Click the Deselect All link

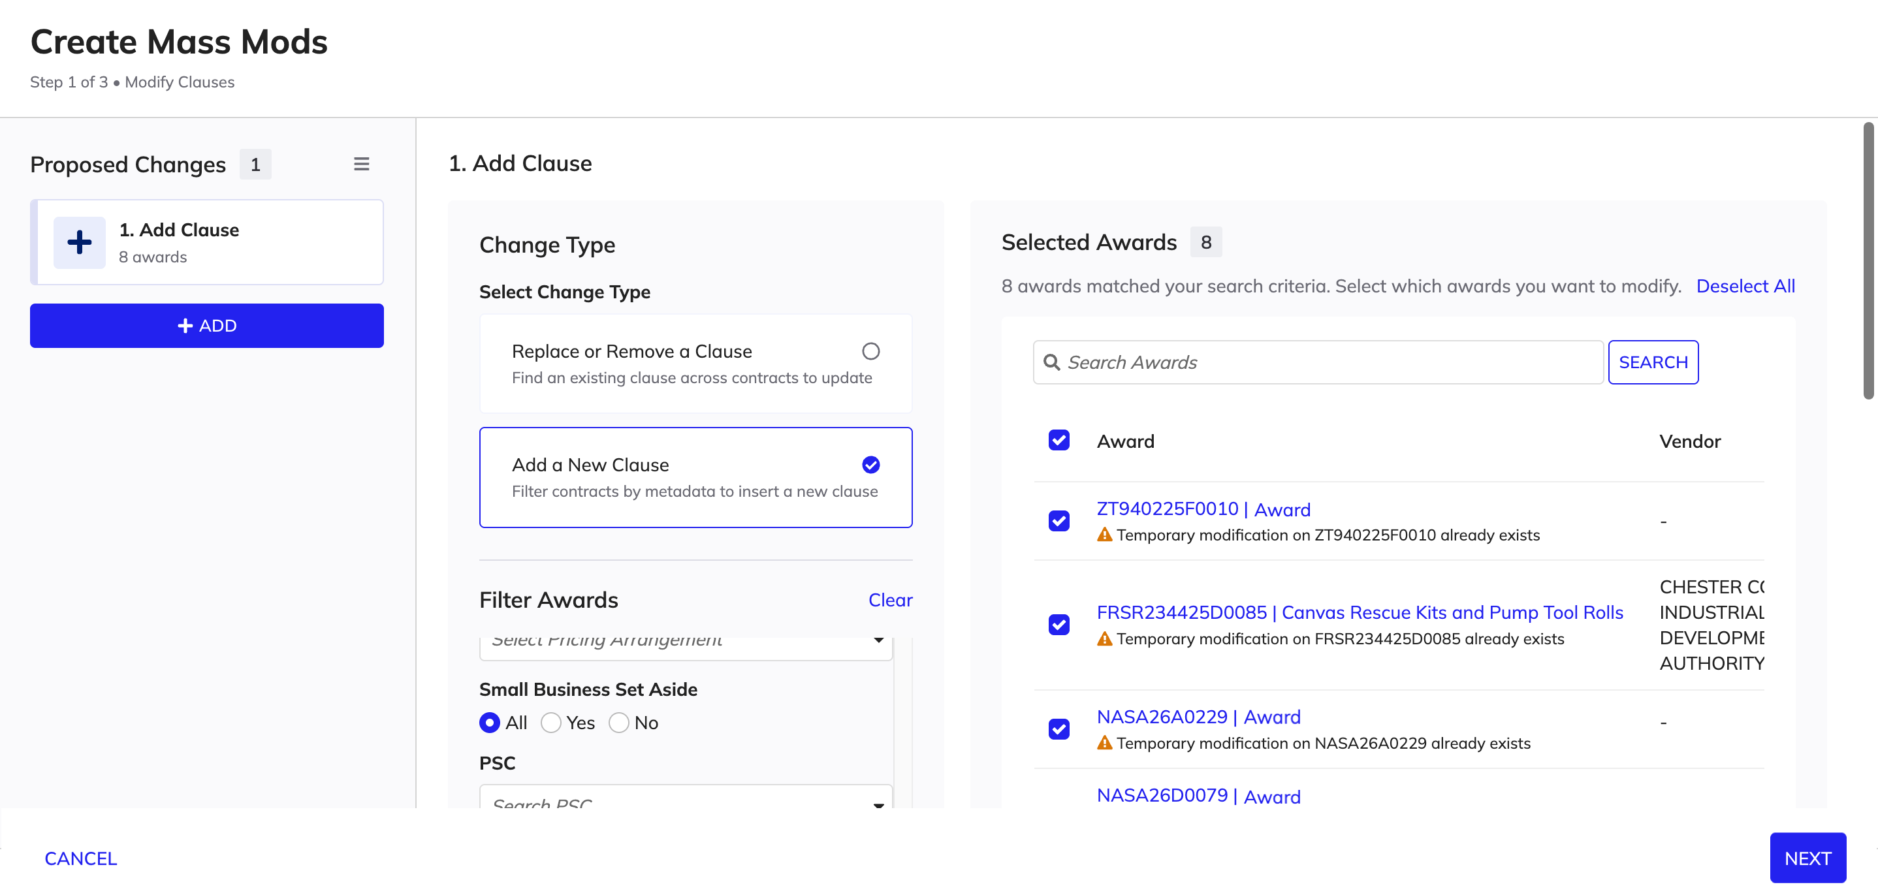click(x=1745, y=287)
